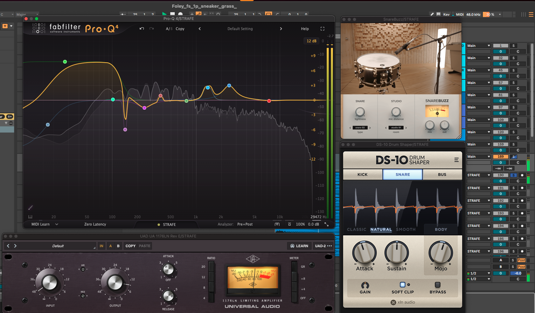Toggle Pro-Q 4 full screen mode
The height and width of the screenshot is (313, 535).
coord(322,29)
